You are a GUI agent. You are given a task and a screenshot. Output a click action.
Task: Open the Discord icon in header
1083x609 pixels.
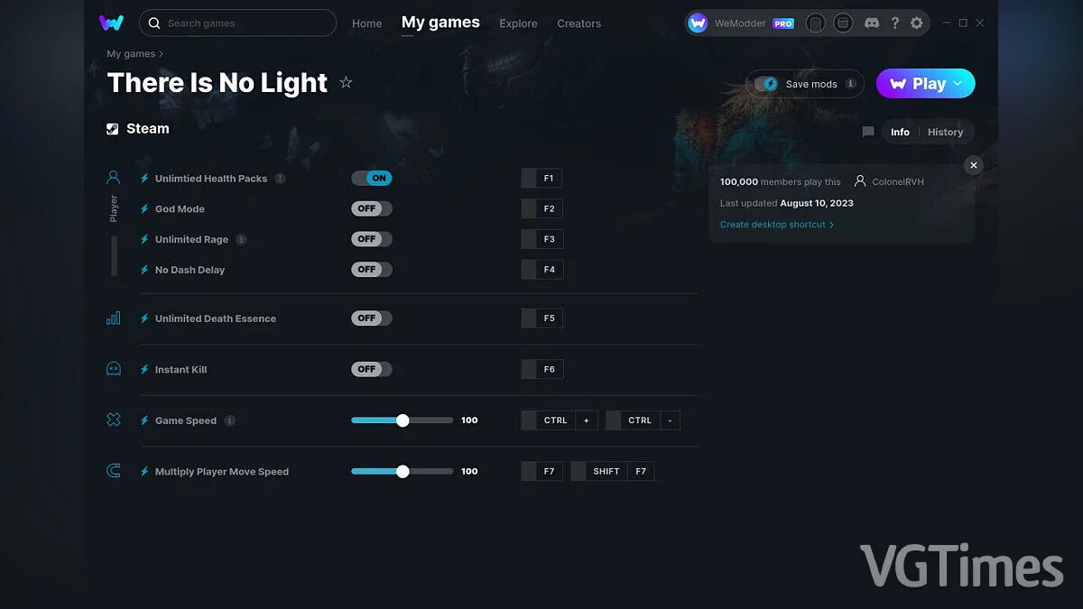pos(871,23)
